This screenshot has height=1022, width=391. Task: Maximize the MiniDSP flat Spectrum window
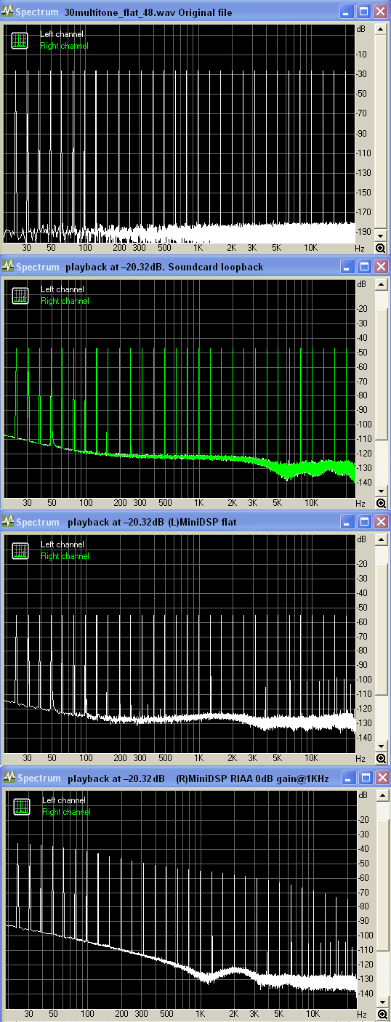click(363, 522)
